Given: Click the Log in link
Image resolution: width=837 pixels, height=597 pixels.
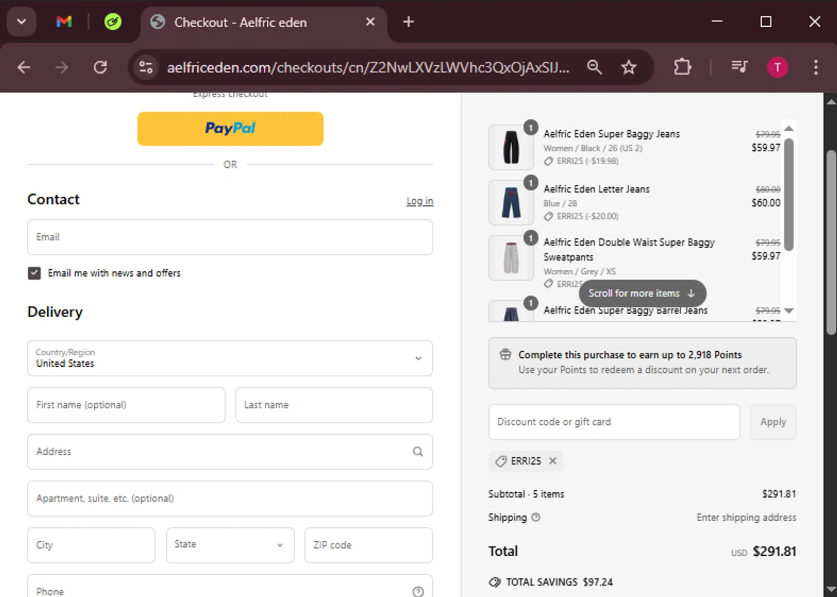Looking at the screenshot, I should [x=420, y=201].
